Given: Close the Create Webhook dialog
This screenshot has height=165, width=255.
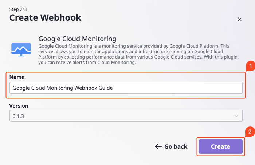Looking at the screenshot, I should point(239,19).
